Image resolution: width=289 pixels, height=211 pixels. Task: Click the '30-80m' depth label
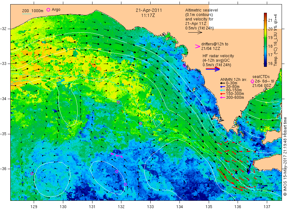[233, 87]
